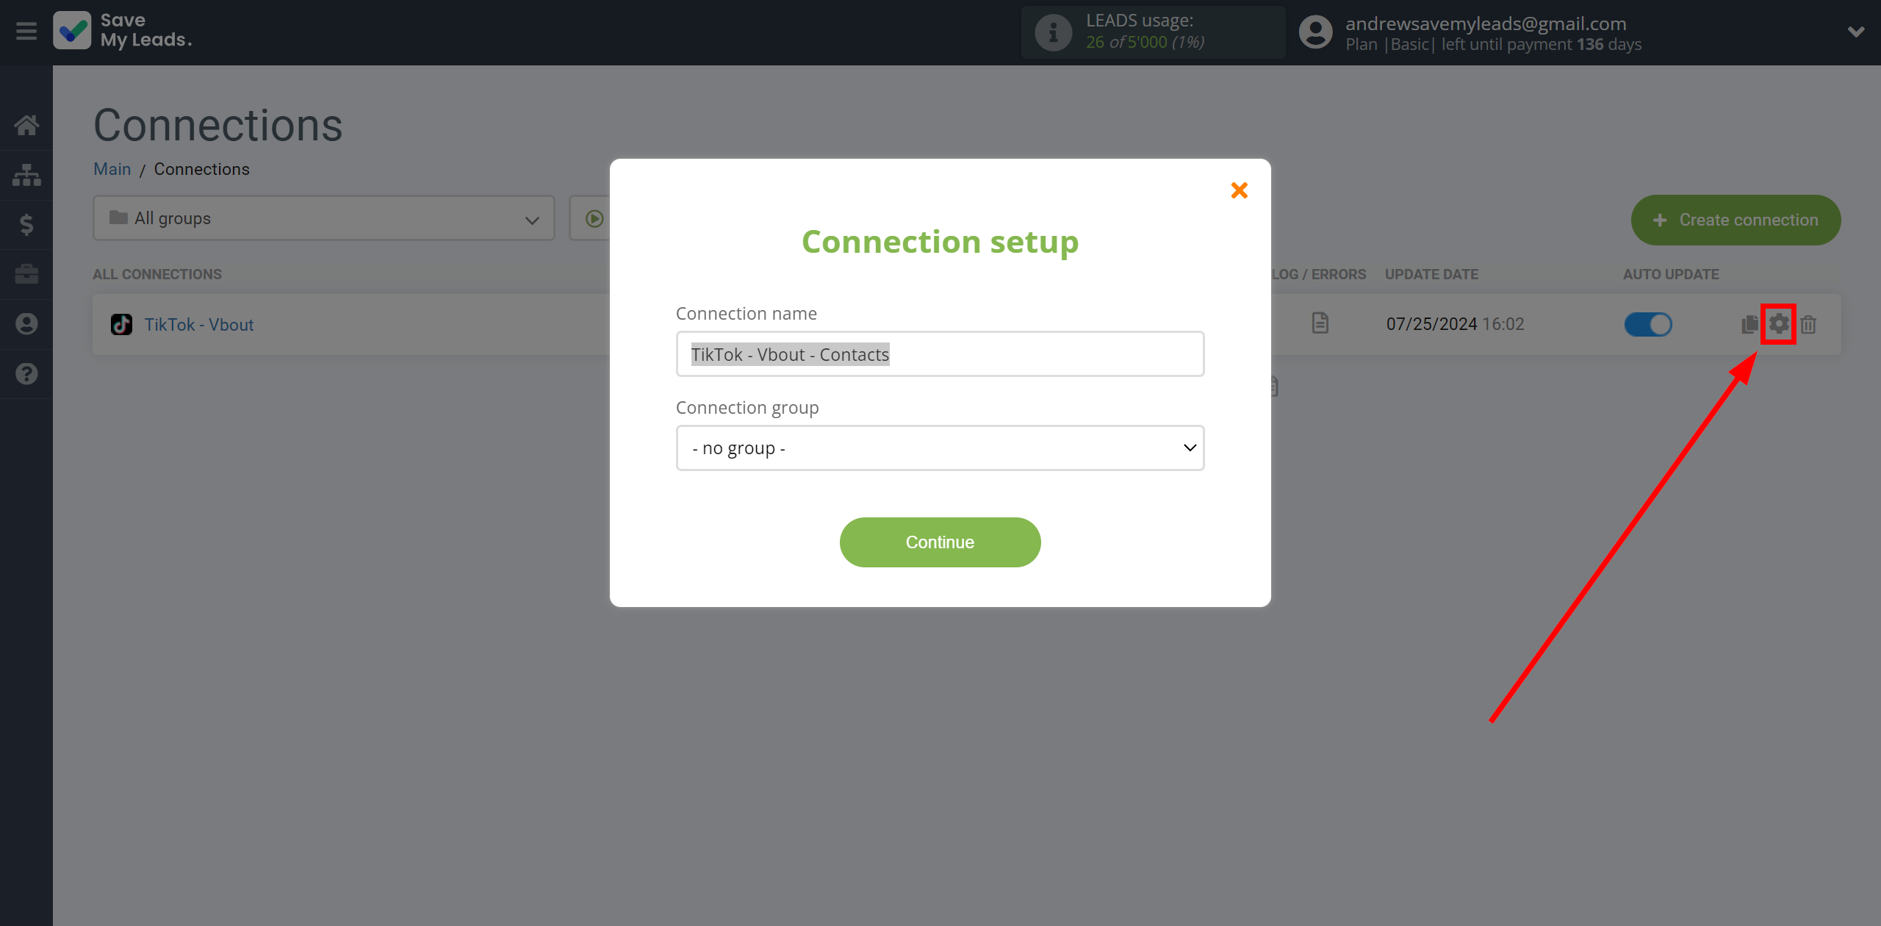The width and height of the screenshot is (1881, 926).
Task: Click the settings gear icon for TikTok-Vbout
Action: coord(1780,324)
